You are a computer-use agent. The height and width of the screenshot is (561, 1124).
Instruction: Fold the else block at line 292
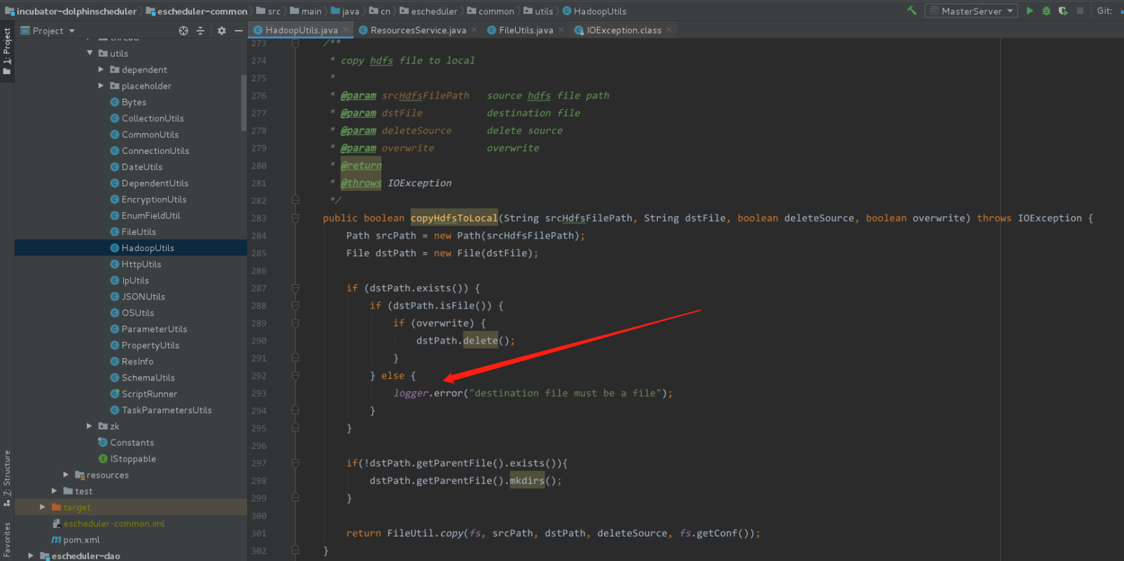click(295, 375)
